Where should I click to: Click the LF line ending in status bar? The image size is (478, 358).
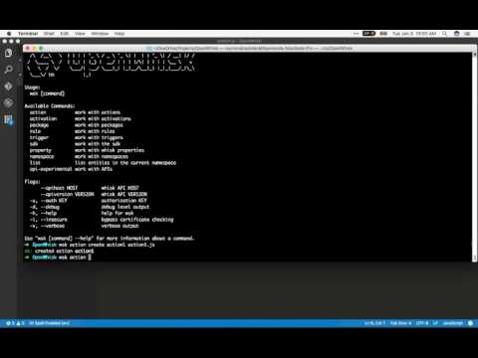pos(435,323)
